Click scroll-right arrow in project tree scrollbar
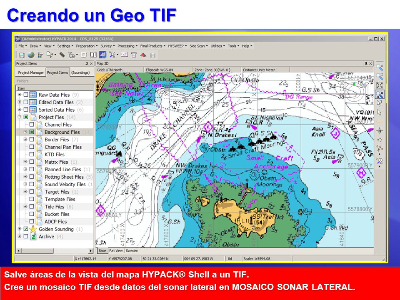Screen dimensions: 400x300 click(91, 251)
